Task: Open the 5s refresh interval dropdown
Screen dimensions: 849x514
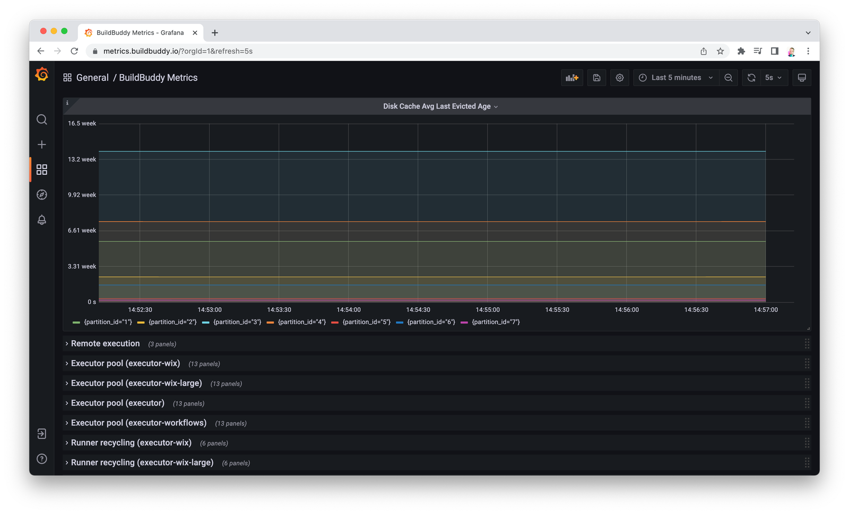Action: [773, 78]
